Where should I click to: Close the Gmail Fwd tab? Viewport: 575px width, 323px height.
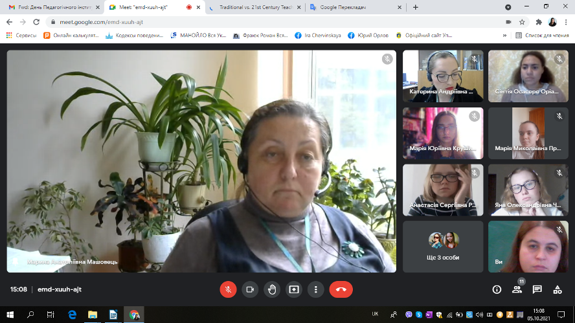(x=98, y=7)
